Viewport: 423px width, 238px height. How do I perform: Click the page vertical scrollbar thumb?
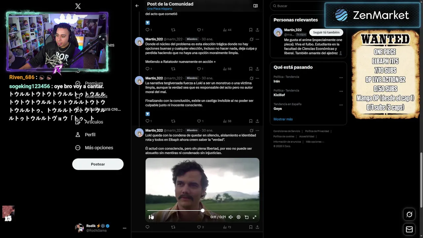coord(421,180)
